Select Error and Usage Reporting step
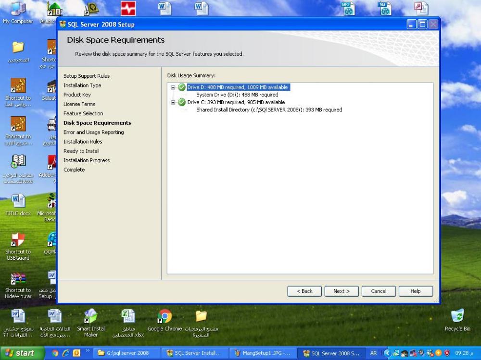 pyautogui.click(x=94, y=132)
